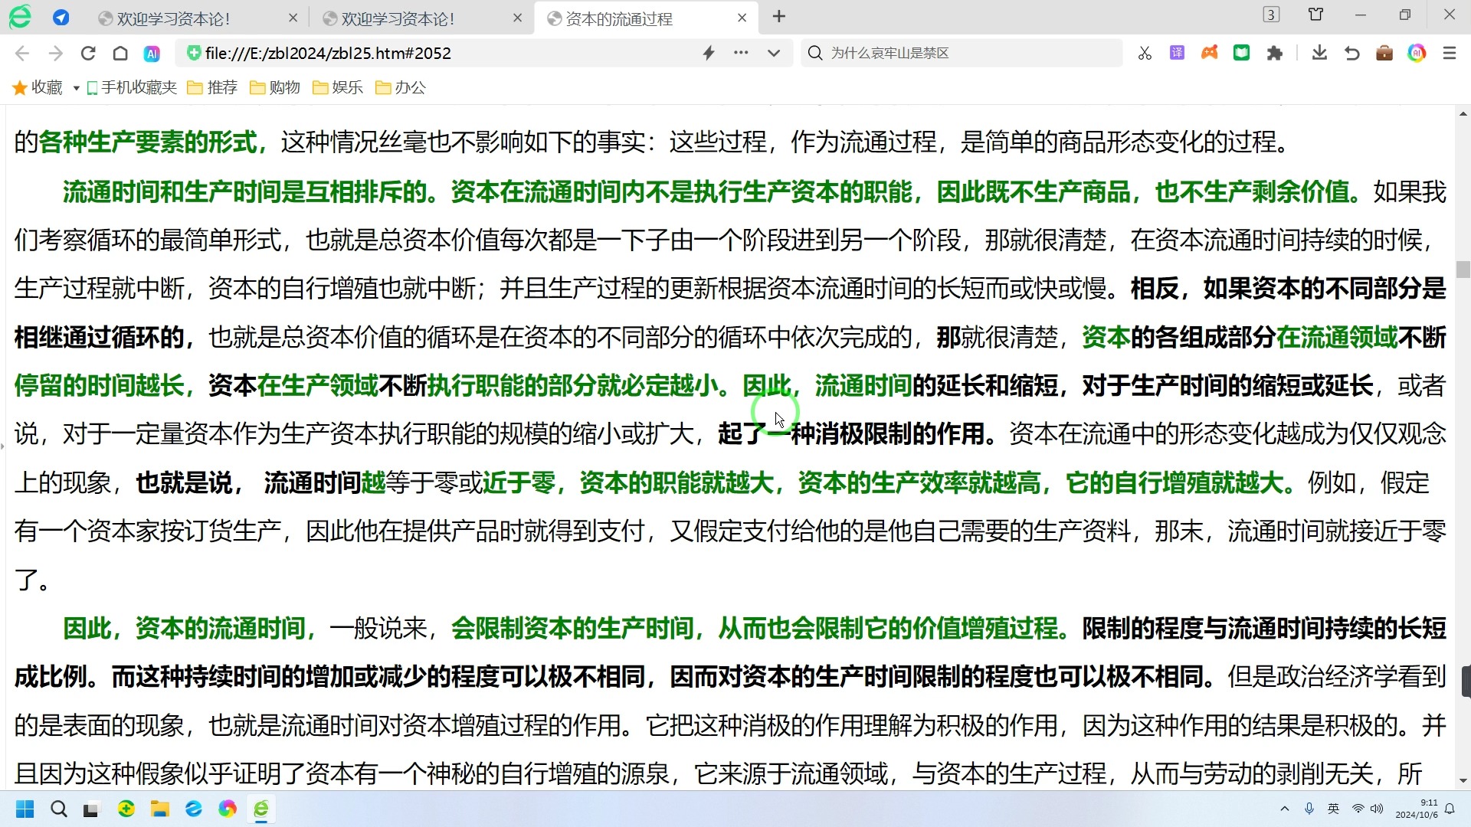
Task: Open the green book reader extension
Action: (x=1241, y=53)
